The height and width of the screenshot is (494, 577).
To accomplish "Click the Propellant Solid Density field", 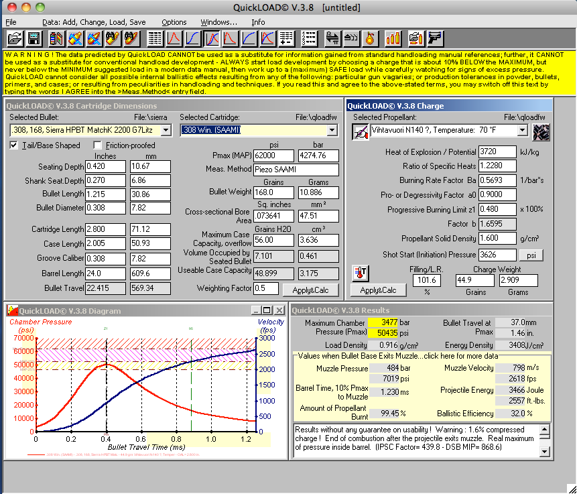I will pos(497,238).
